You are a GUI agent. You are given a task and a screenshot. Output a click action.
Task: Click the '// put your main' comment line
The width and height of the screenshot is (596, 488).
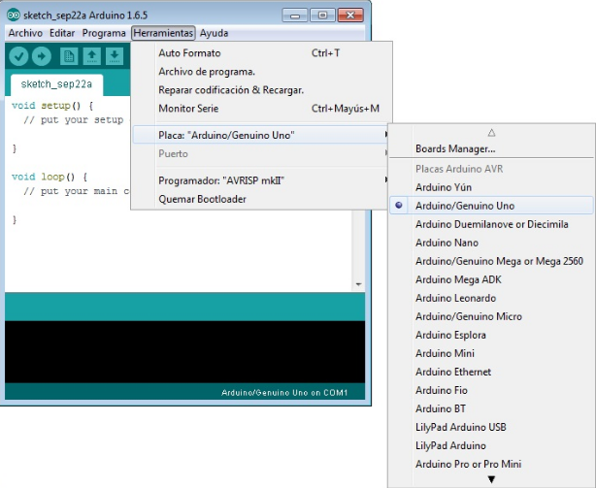tap(76, 191)
